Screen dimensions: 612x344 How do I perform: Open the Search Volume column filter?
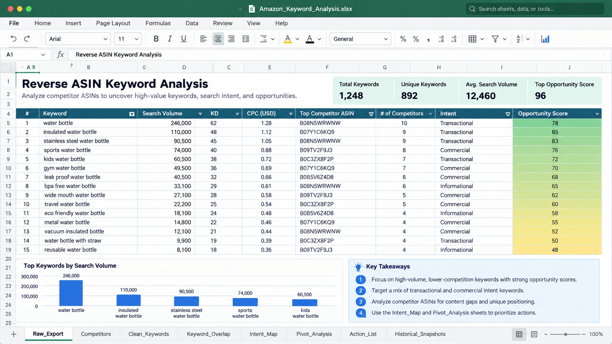tap(200, 114)
